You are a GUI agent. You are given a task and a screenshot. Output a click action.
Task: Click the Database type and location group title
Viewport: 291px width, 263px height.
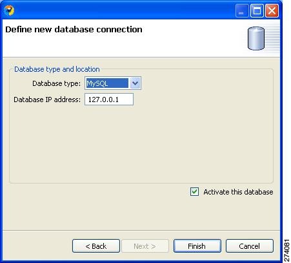pyautogui.click(x=57, y=69)
